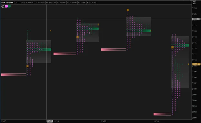
Task: Click the highlighted 11/15 crosshair date label
Action: click(x=50, y=121)
